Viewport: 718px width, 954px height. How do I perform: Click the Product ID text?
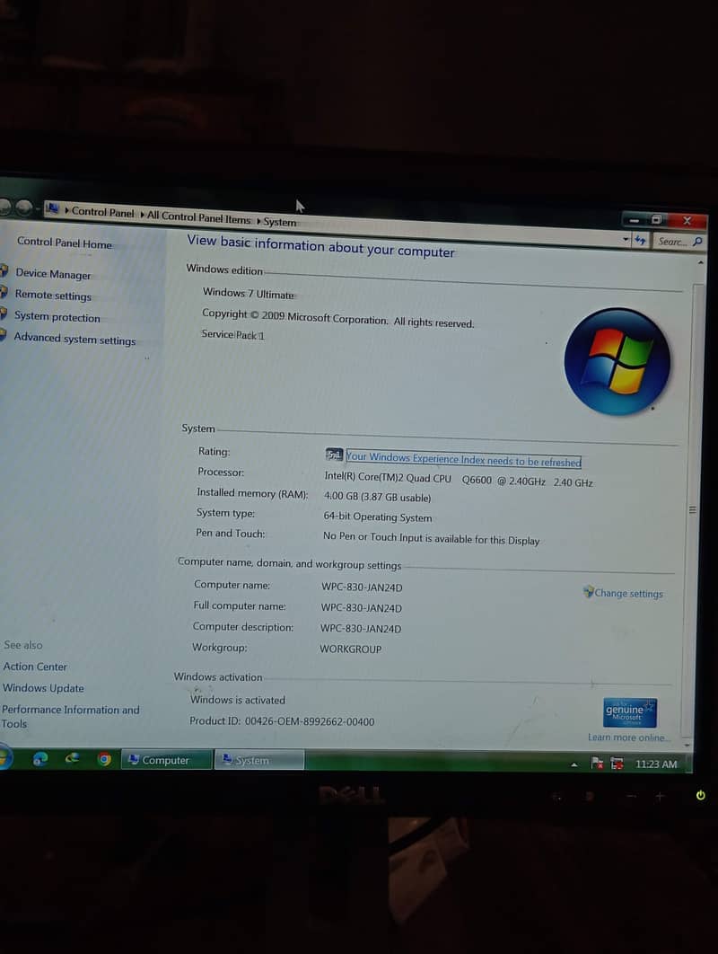(282, 721)
